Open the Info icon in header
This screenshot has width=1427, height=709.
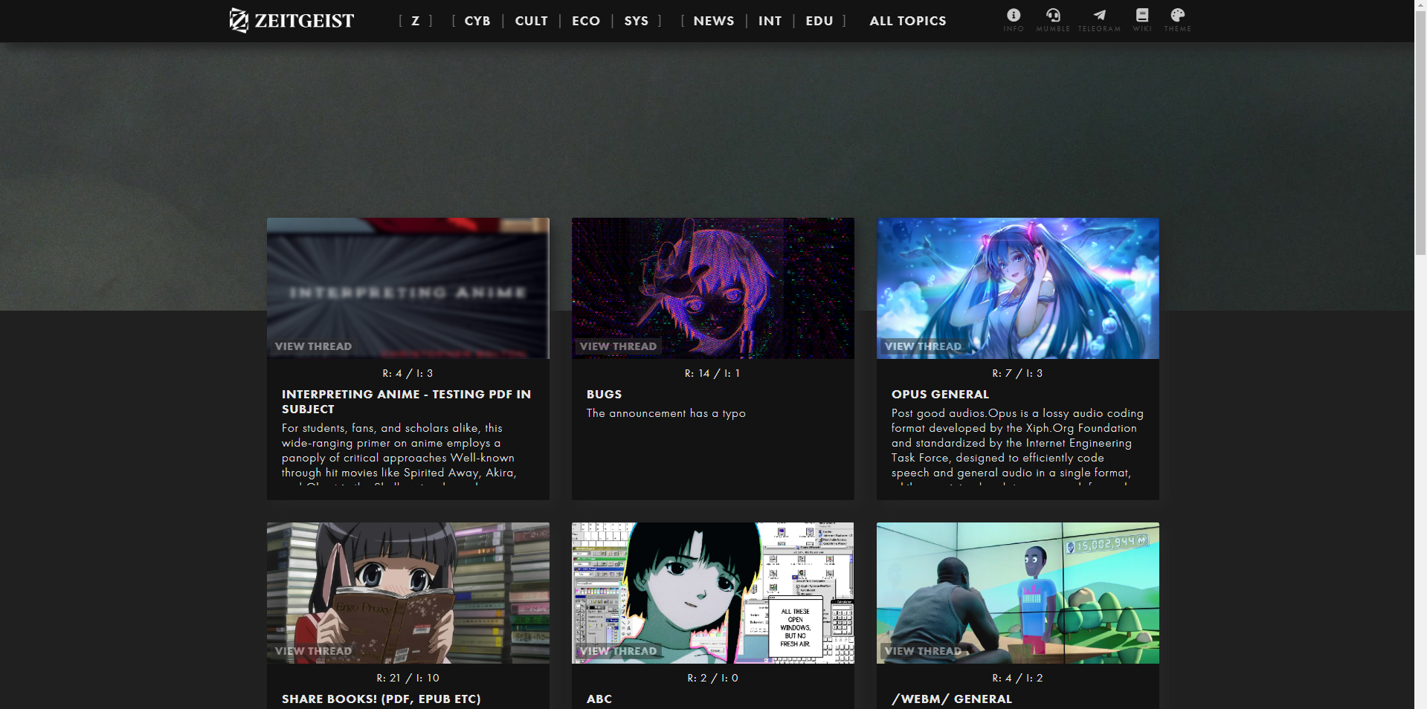pos(1014,15)
